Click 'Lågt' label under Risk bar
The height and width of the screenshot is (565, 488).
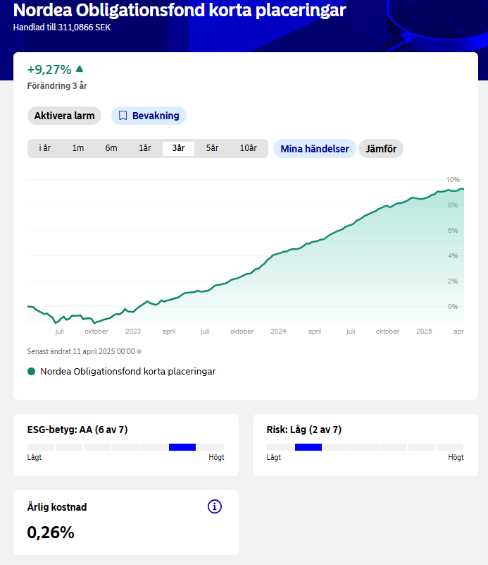[x=274, y=457]
